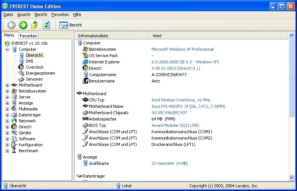
Task: Select Energieoptionen in the tree
Action: coord(40,73)
